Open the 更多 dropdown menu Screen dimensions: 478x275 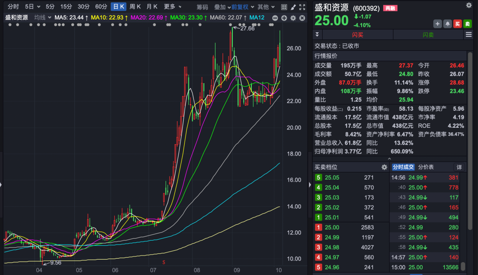click(x=169, y=7)
